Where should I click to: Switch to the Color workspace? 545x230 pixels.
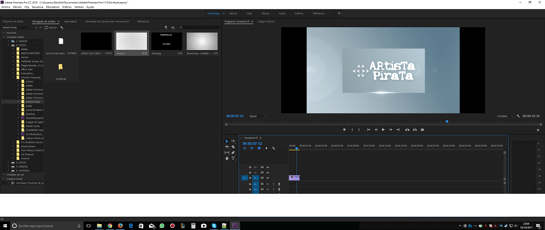click(x=249, y=13)
